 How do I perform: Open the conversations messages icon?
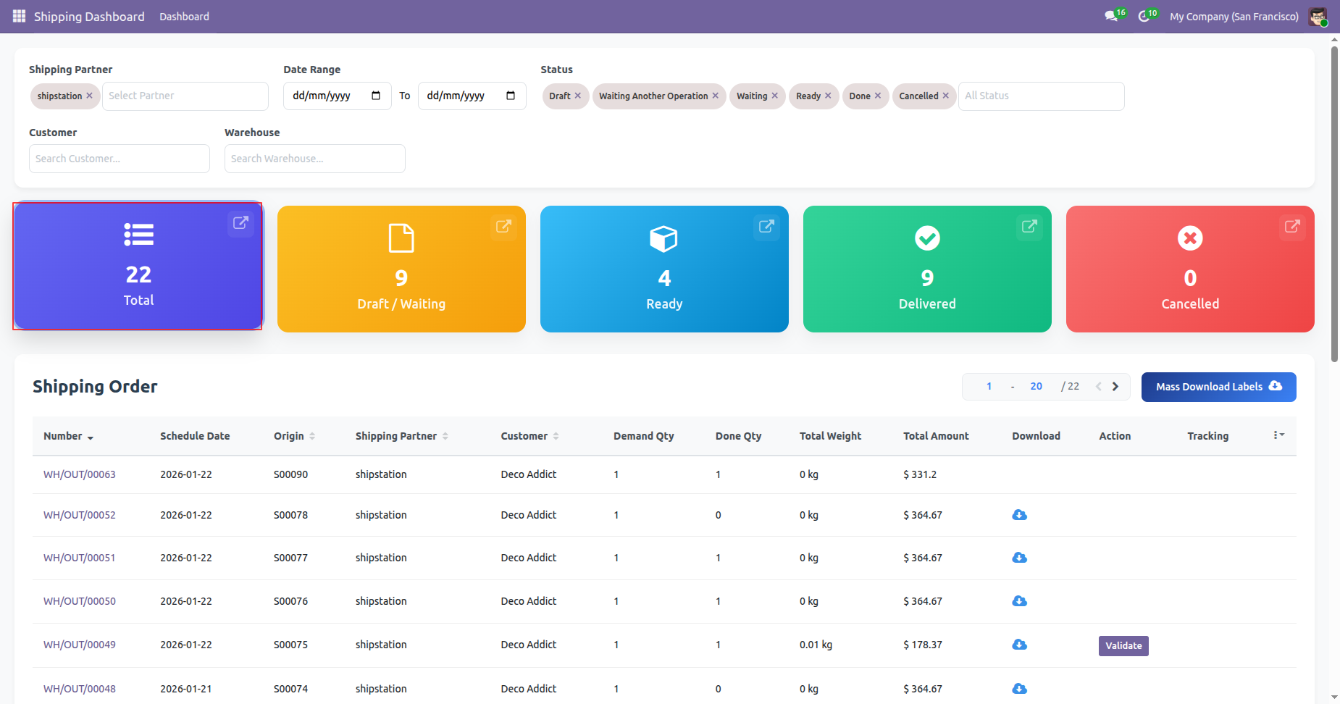tap(1110, 16)
